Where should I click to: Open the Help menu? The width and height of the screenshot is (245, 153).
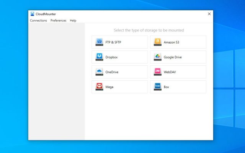point(73,20)
